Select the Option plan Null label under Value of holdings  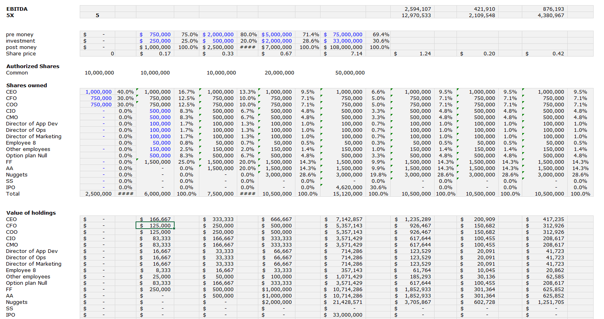click(26, 283)
